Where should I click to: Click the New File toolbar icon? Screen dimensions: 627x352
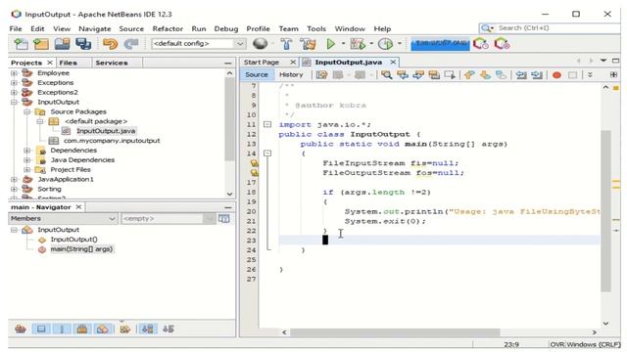(21, 44)
